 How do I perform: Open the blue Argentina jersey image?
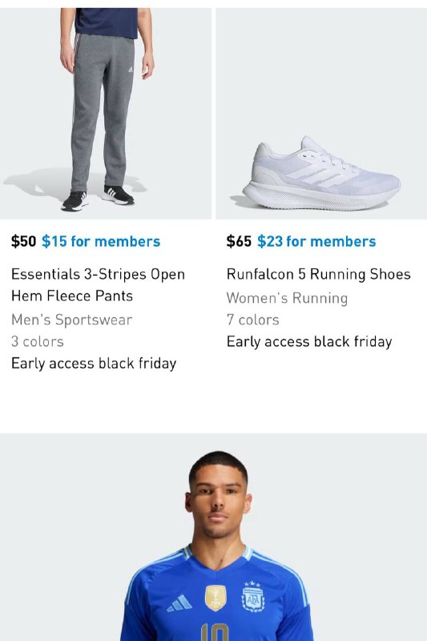pyautogui.click(x=213, y=537)
